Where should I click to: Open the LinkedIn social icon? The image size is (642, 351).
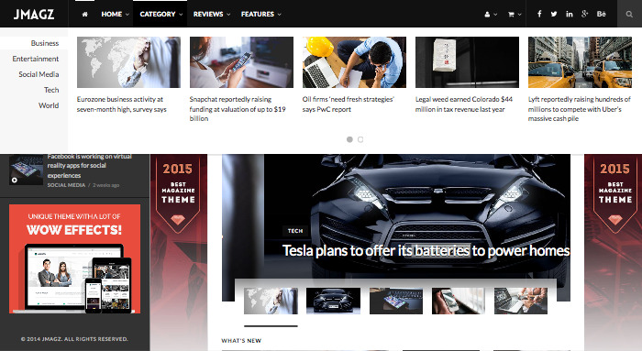[x=570, y=14]
